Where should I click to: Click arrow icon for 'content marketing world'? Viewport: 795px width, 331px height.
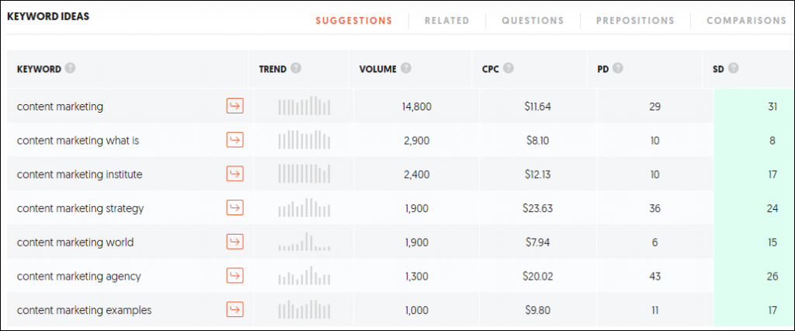(234, 242)
